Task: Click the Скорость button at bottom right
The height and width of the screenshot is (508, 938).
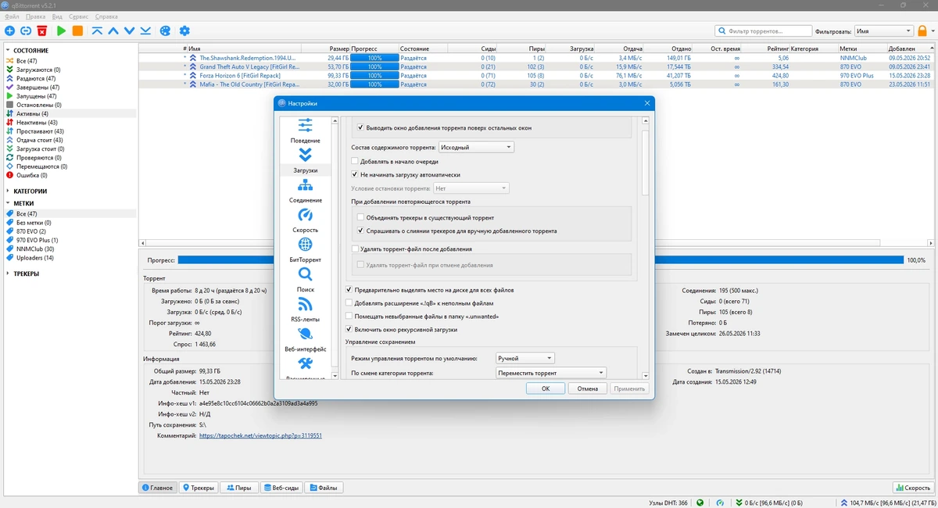Action: (912, 488)
